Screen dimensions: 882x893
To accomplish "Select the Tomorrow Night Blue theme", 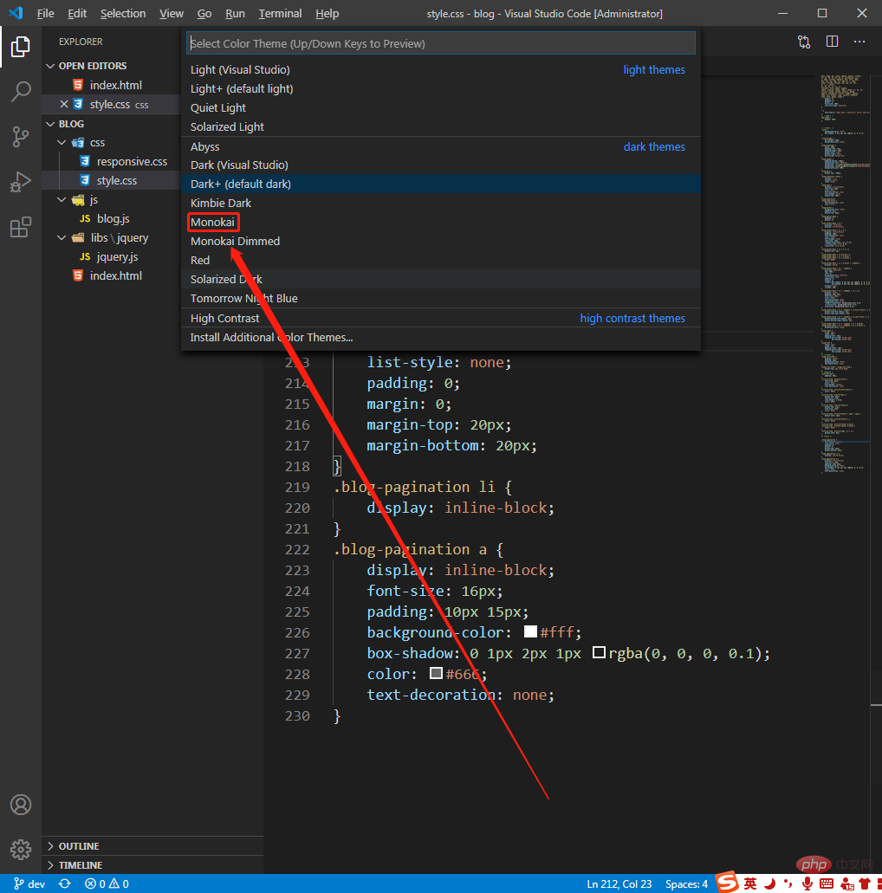I will pos(441,299).
